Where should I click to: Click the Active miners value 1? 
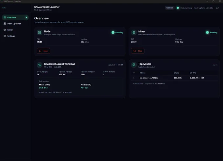pyautogui.click(x=104, y=74)
